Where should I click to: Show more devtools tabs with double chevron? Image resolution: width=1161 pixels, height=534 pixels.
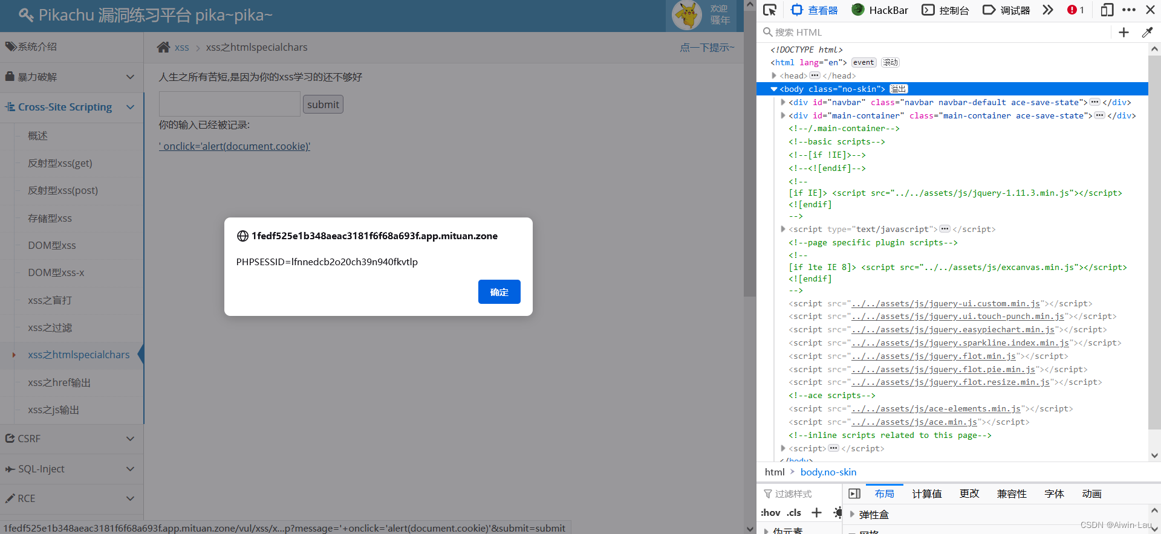tap(1048, 10)
